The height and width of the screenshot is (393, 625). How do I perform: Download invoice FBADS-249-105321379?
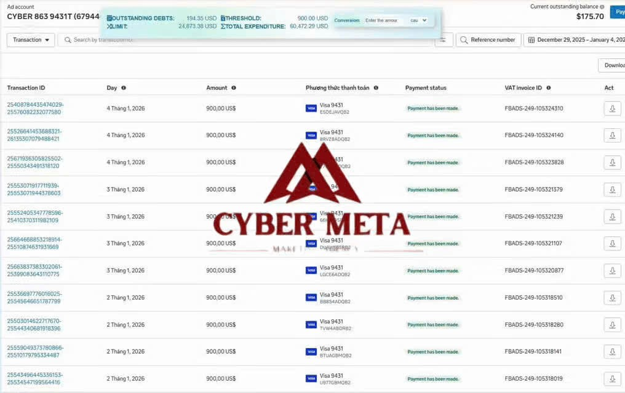click(x=612, y=189)
